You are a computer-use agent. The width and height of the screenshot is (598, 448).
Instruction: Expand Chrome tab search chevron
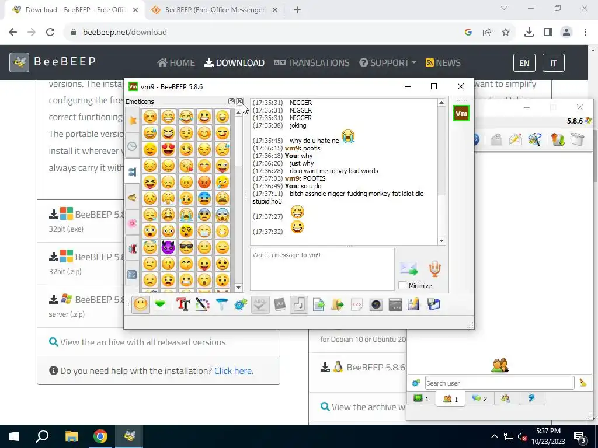[x=504, y=8]
